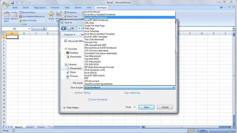Switch to the Insert ribbon tab
This screenshot has width=237, height=133.
point(26,7)
